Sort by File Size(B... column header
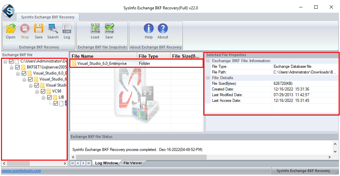This screenshot has height=176, width=340. coord(186,56)
